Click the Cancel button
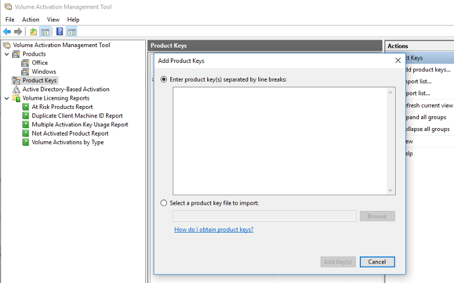The image size is (454, 283). tap(377, 261)
